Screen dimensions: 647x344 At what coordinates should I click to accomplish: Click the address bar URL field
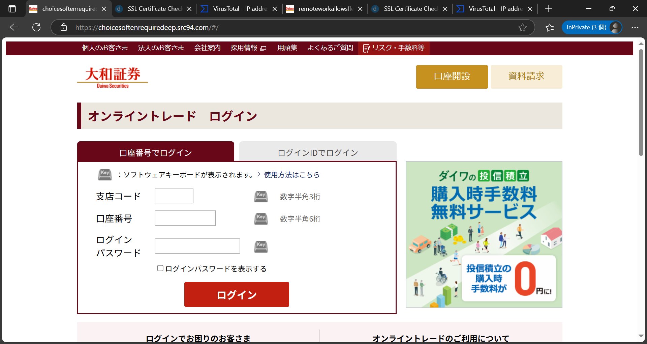(x=292, y=27)
